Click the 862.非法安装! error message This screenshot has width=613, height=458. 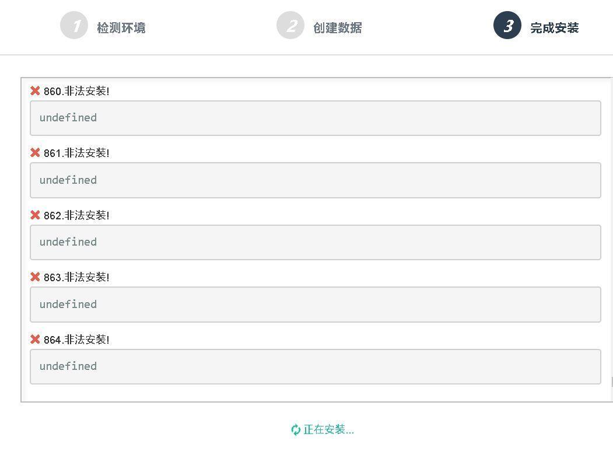click(76, 215)
